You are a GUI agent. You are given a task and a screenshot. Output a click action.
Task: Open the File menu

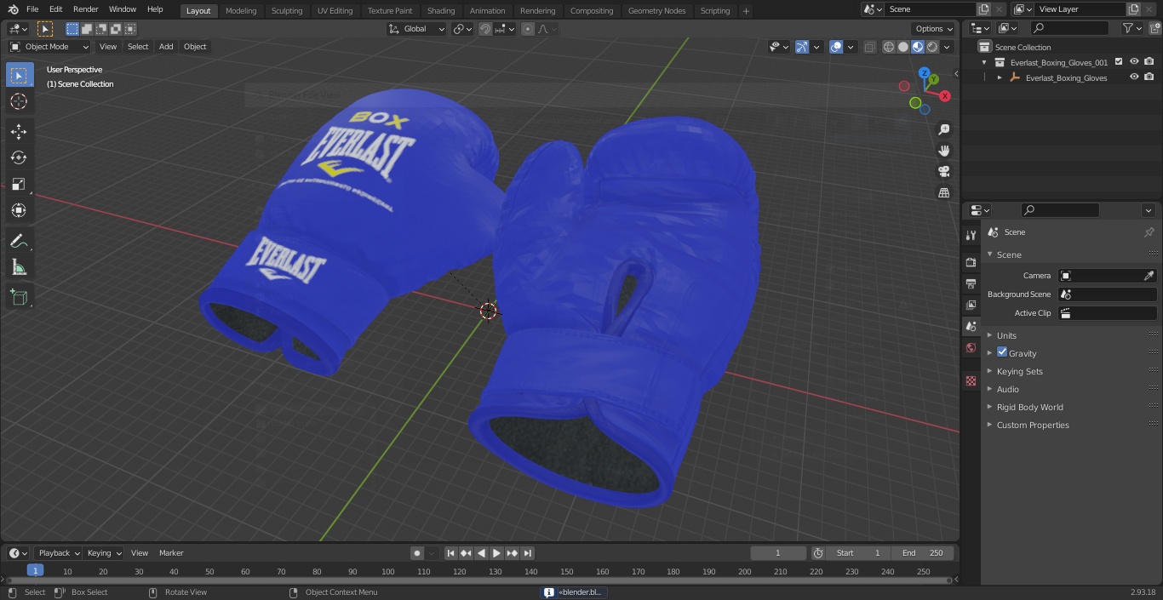tap(32, 9)
